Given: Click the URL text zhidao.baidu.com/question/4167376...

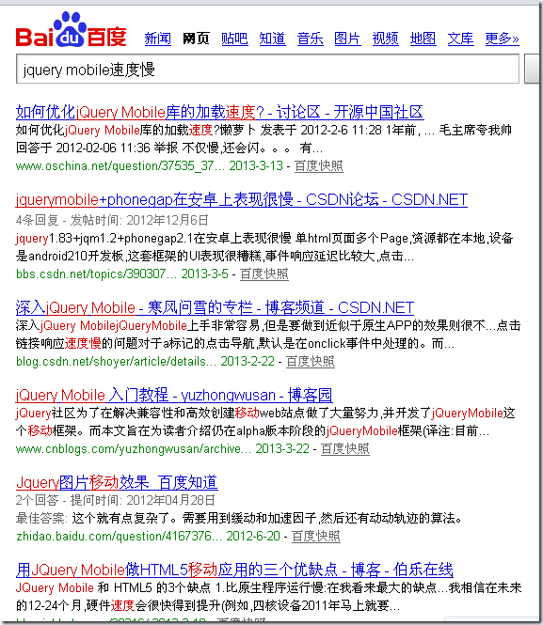Looking at the screenshot, I should click(x=119, y=536).
